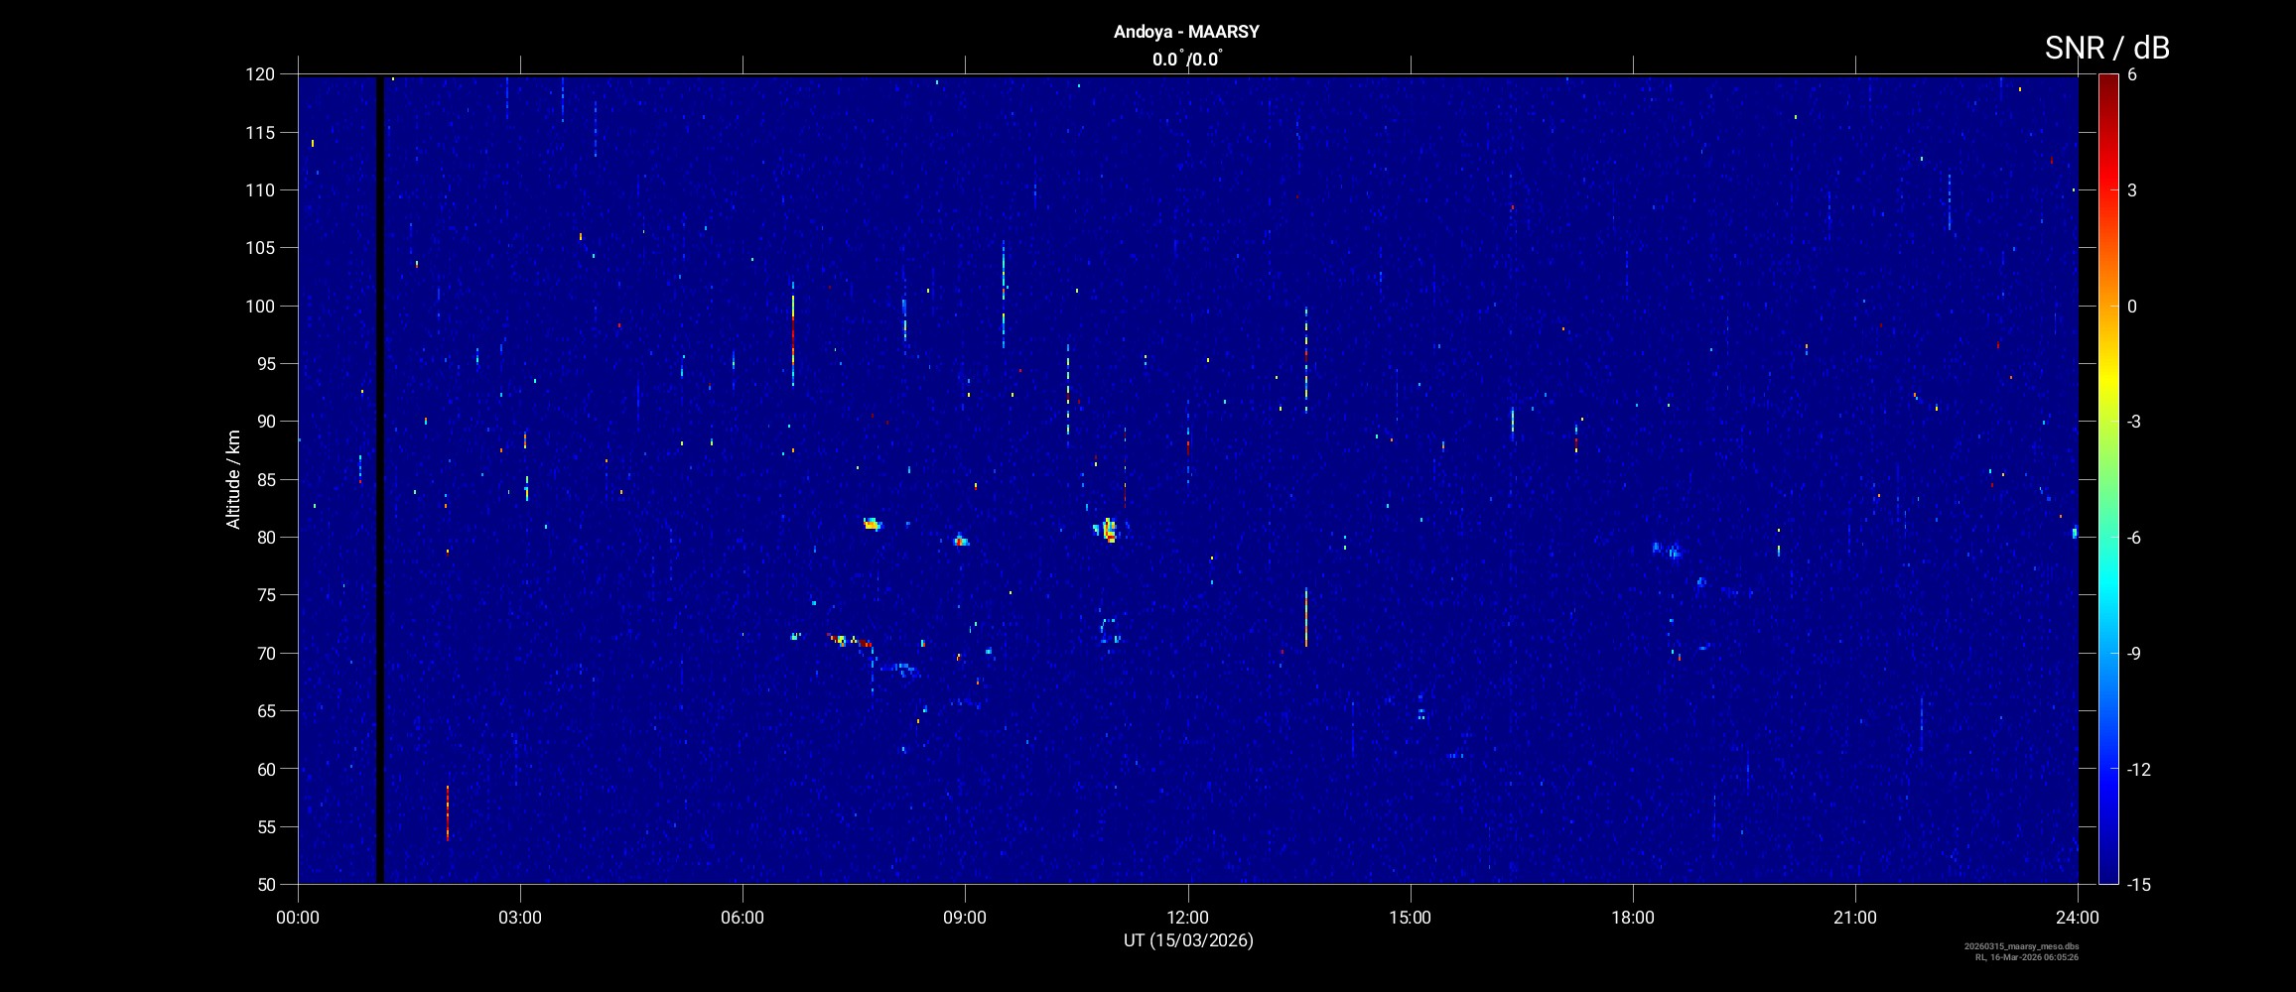Screen dimensions: 2296x992
Task: Click the 21:00 time axis tick label
Action: coord(1854,918)
